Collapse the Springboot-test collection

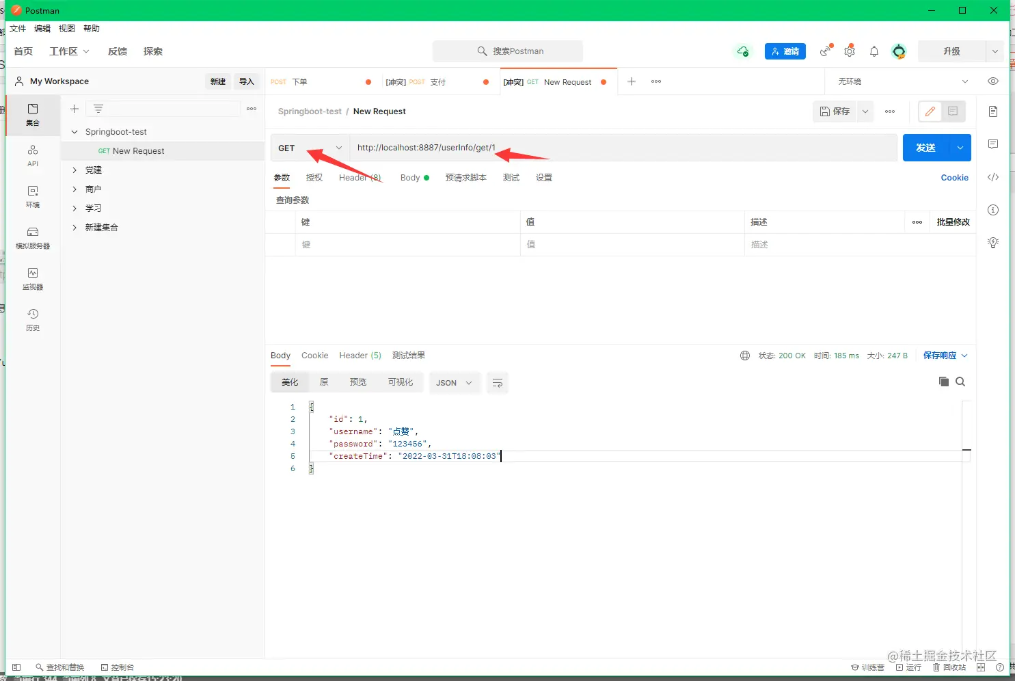pos(75,132)
